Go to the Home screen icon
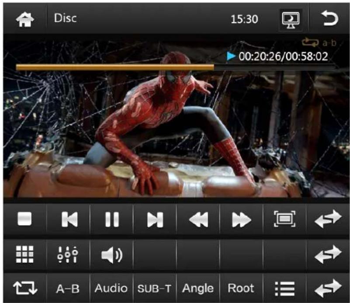Viewport: 350px width, 303px height. click(x=25, y=19)
